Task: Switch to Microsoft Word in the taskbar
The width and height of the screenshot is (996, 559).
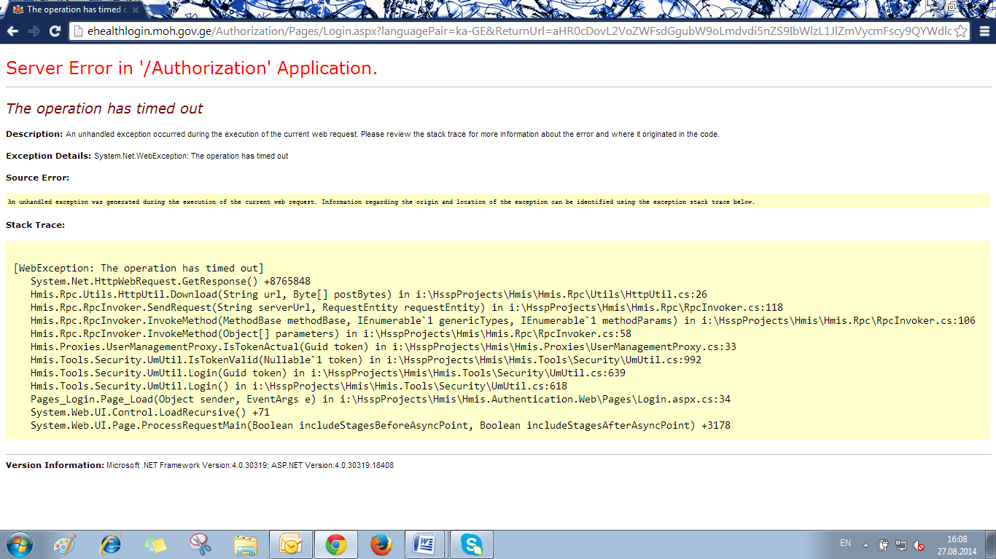Action: tap(424, 544)
